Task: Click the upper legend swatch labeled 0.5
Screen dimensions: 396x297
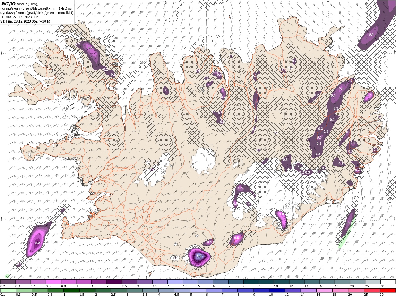Action: (x=53, y=282)
